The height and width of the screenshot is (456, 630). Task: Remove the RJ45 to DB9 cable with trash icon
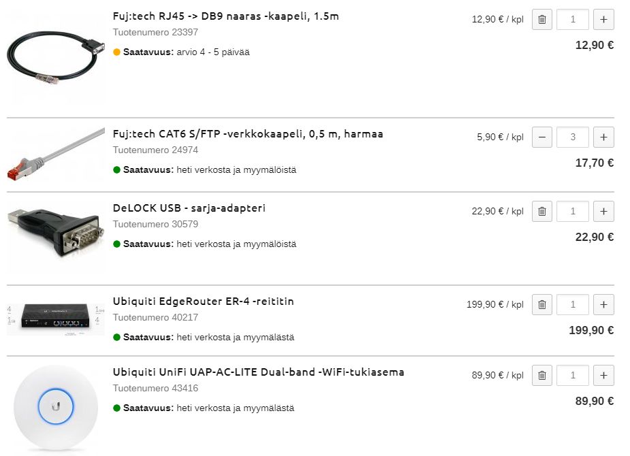[541, 20]
